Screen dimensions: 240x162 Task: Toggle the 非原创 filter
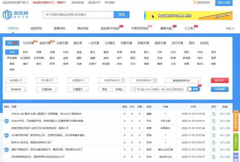[119, 89]
